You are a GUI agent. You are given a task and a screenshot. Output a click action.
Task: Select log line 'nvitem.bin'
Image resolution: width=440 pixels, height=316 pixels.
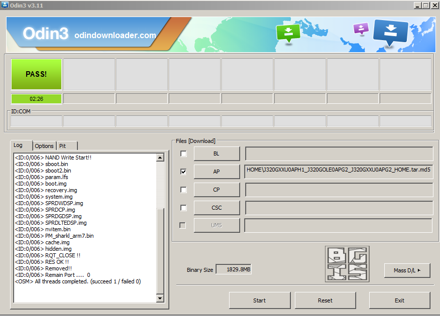[43, 229]
